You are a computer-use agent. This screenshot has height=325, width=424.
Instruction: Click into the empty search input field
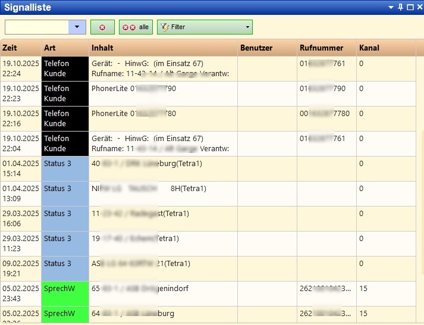(x=37, y=27)
